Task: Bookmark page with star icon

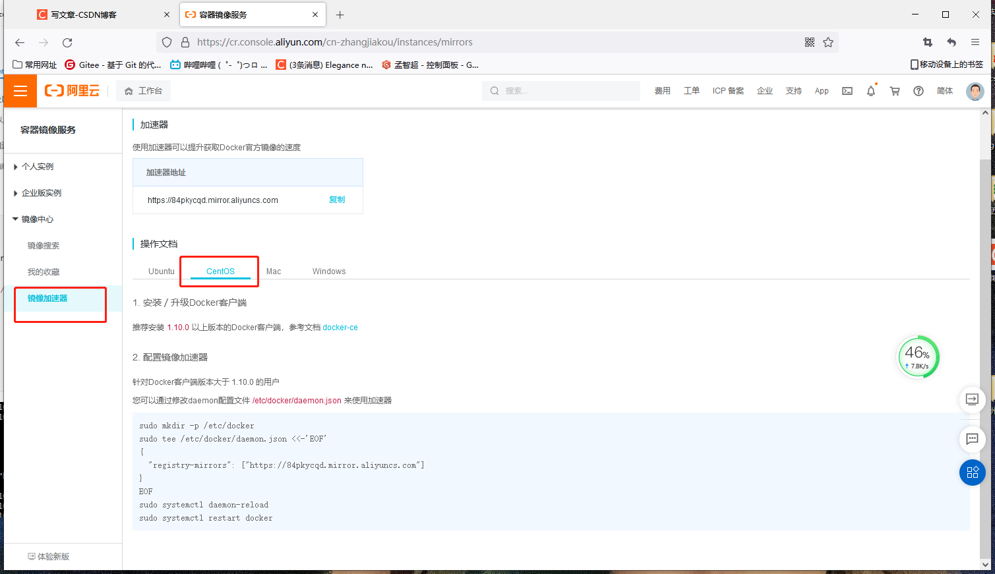Action: 828,42
